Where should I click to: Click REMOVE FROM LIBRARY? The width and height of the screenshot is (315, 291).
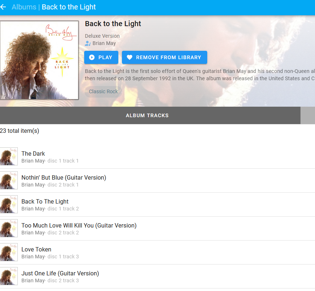point(164,57)
